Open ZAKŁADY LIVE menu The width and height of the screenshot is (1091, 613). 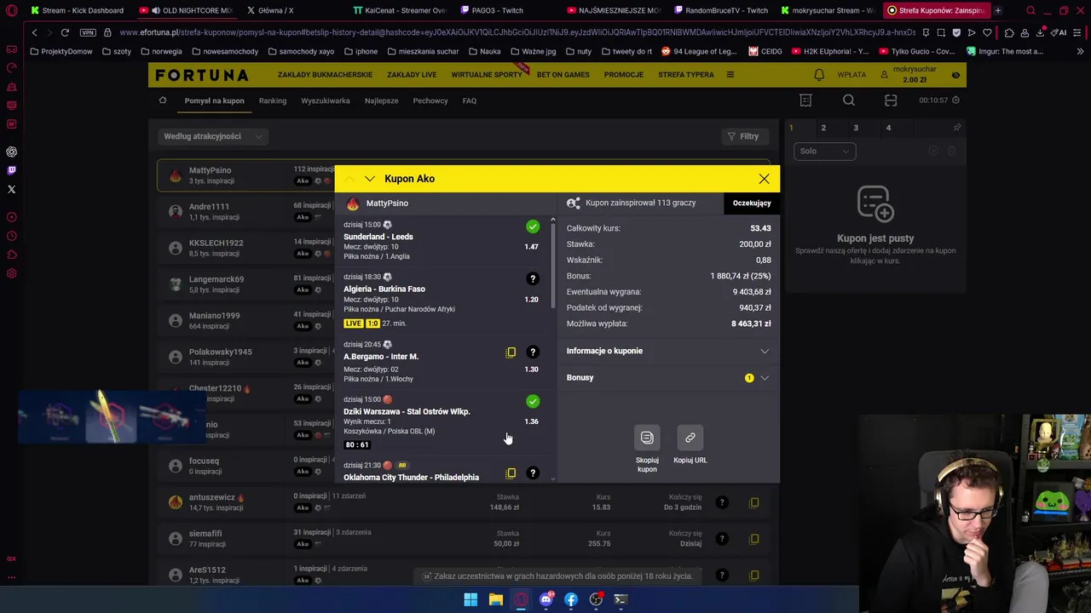pos(412,75)
